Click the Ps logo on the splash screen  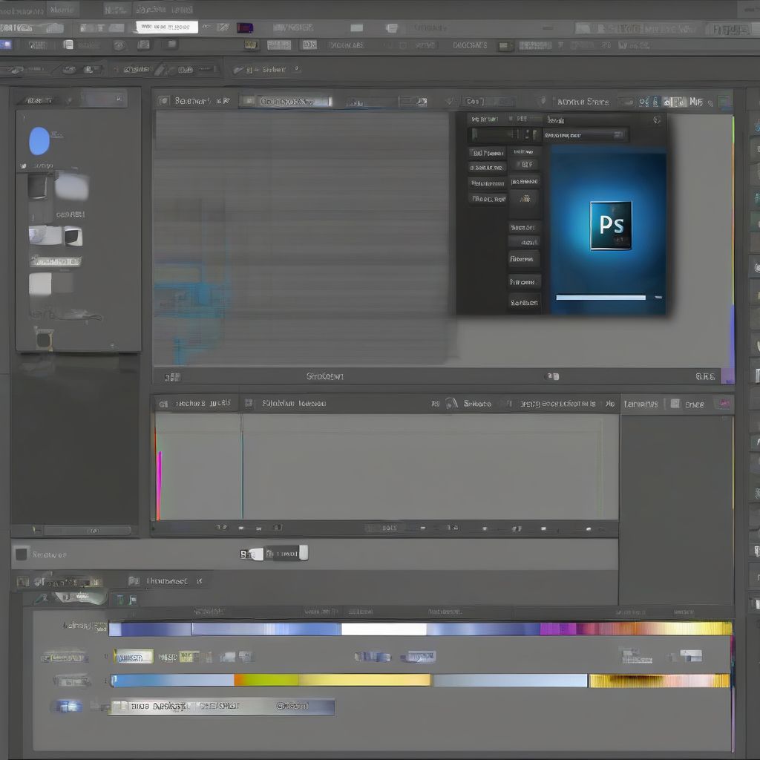pos(611,226)
